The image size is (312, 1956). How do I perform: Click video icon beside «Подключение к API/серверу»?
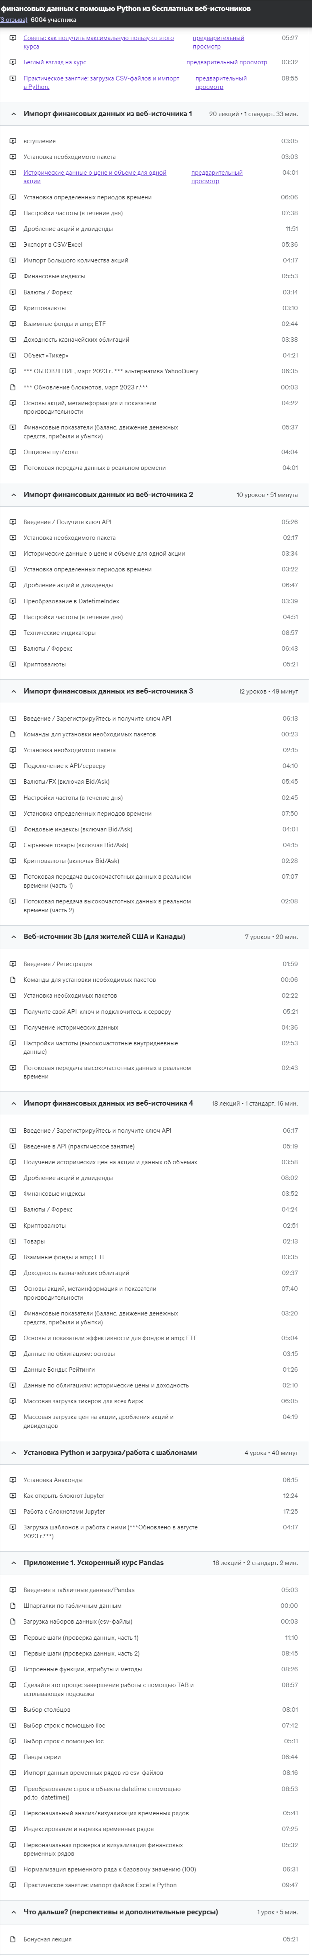(x=13, y=766)
